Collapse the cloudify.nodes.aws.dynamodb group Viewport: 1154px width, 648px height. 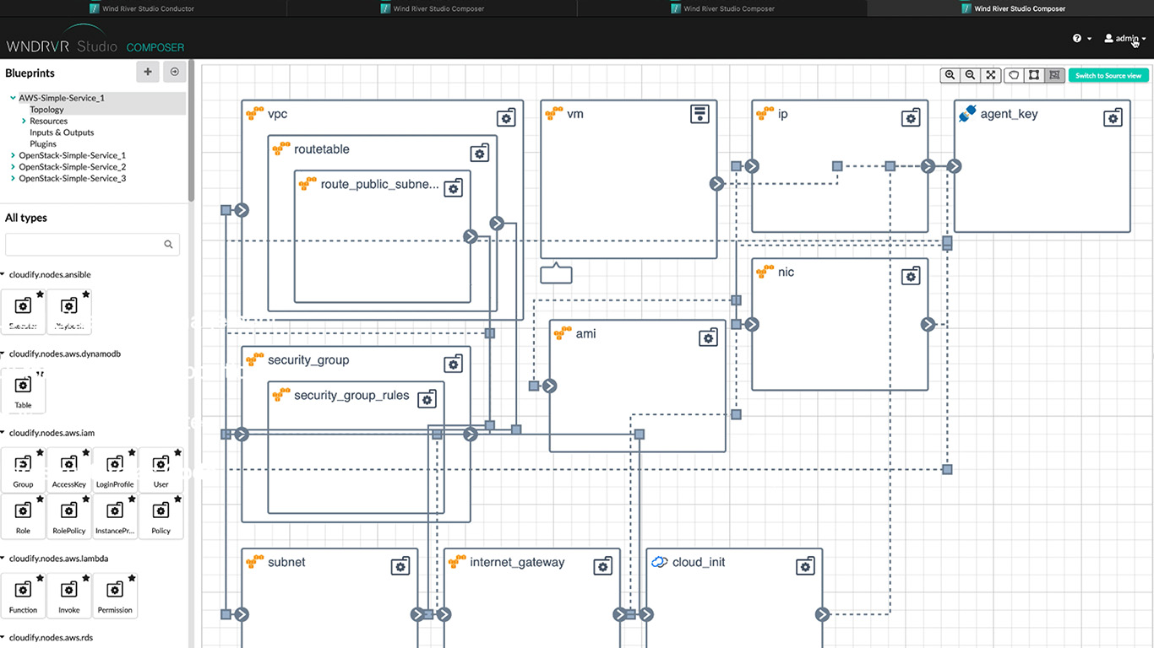click(3, 354)
